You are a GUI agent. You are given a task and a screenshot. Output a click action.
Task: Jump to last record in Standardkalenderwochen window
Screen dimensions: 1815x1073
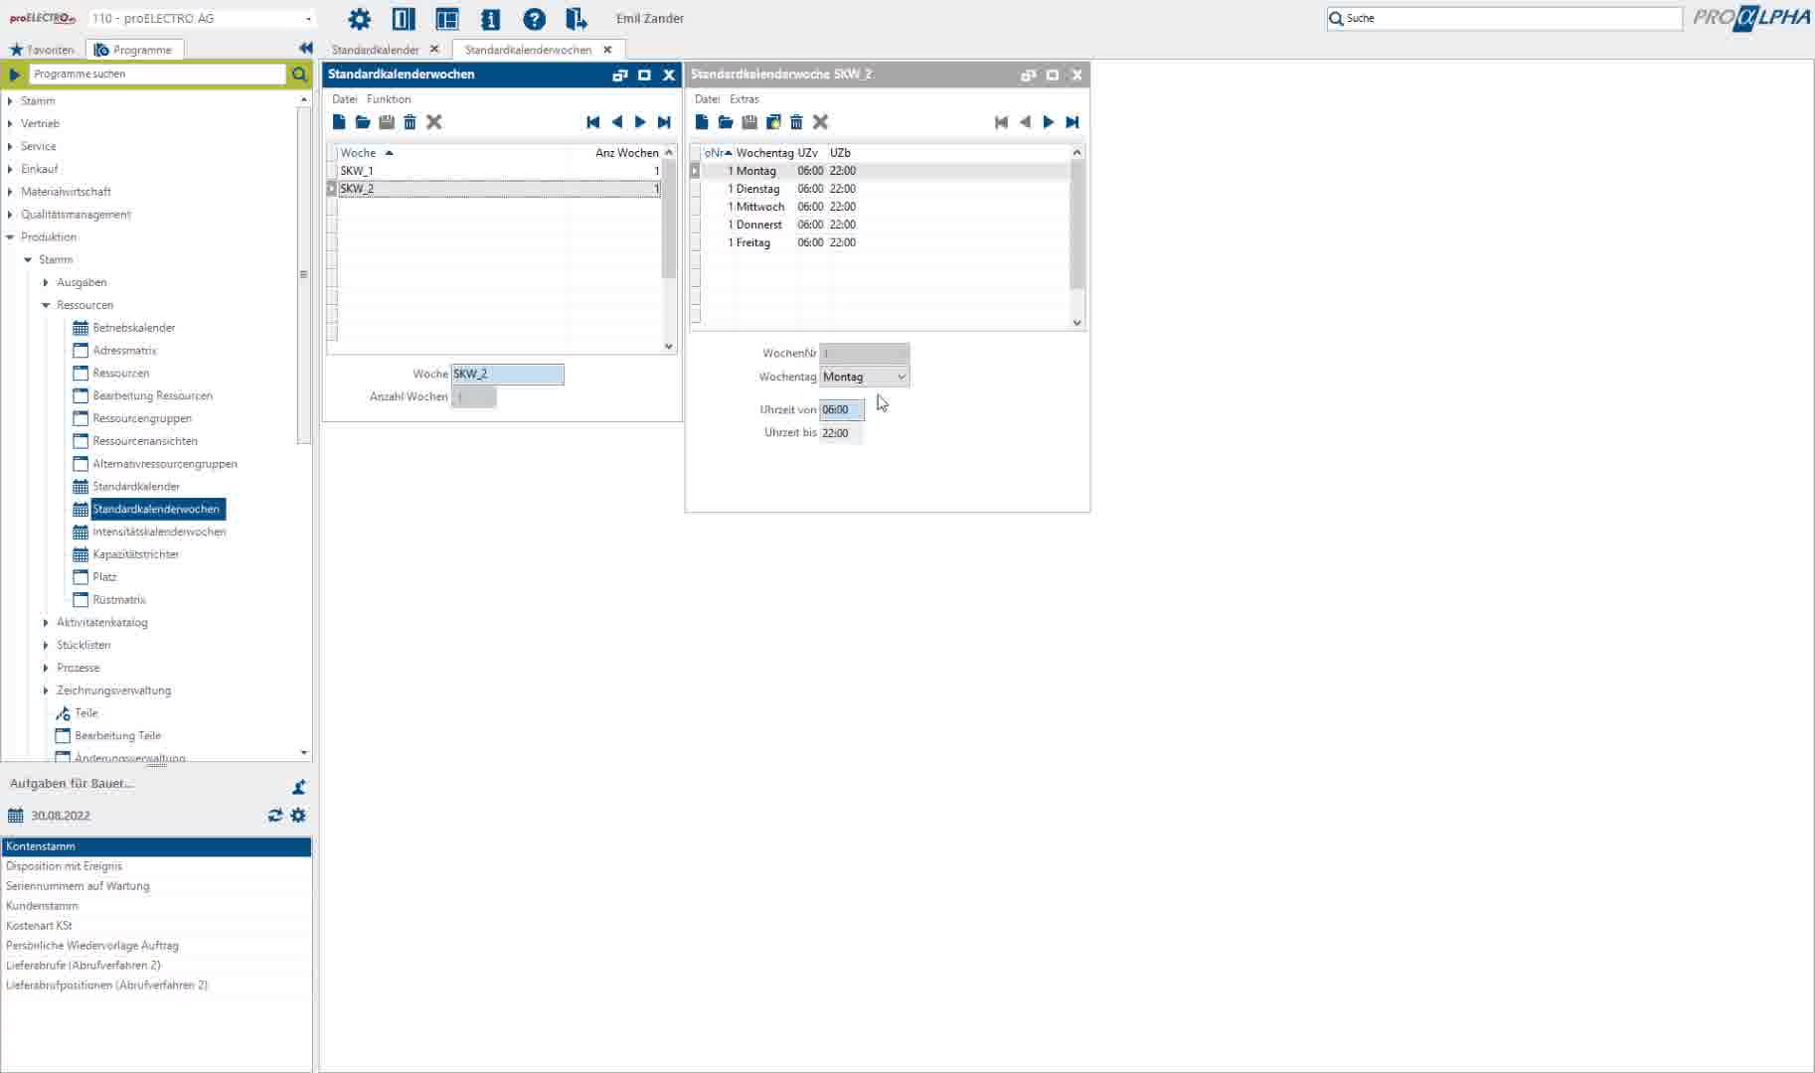point(664,122)
